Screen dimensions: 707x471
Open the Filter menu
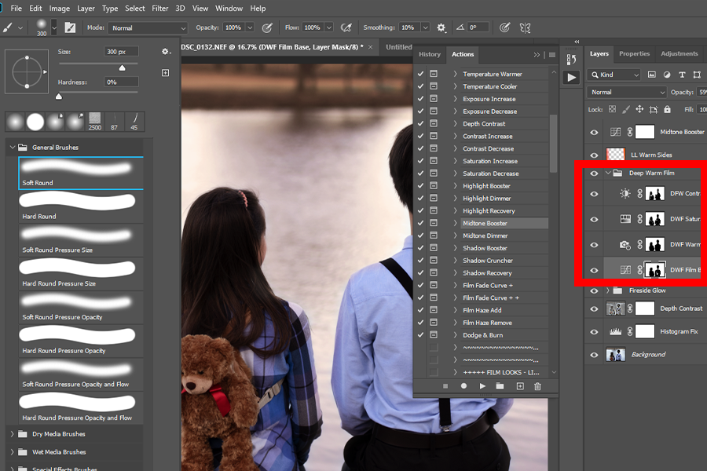coord(160,9)
